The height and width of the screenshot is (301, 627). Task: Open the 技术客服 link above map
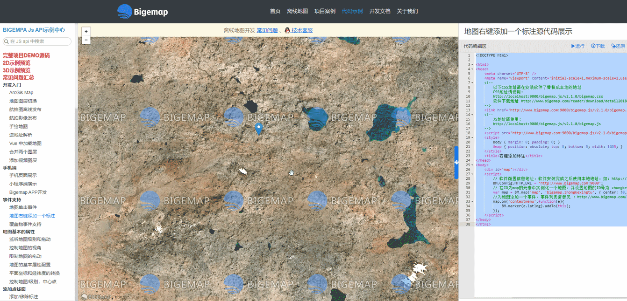[x=302, y=30]
